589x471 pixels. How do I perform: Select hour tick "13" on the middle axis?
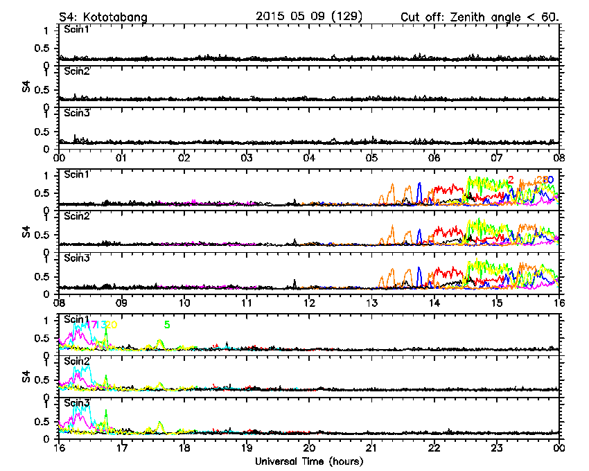pos(371,303)
